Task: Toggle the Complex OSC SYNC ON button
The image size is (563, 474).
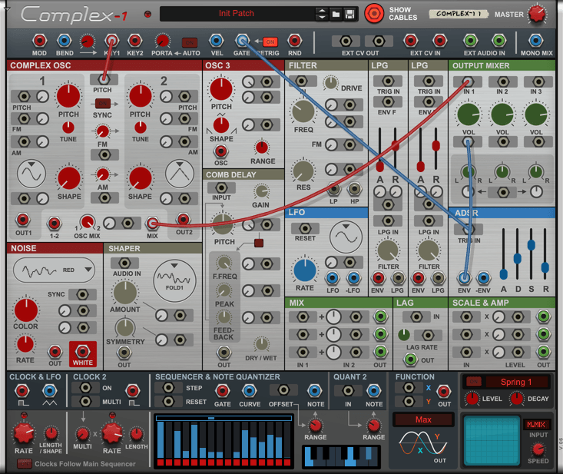Action: pyautogui.click(x=102, y=104)
